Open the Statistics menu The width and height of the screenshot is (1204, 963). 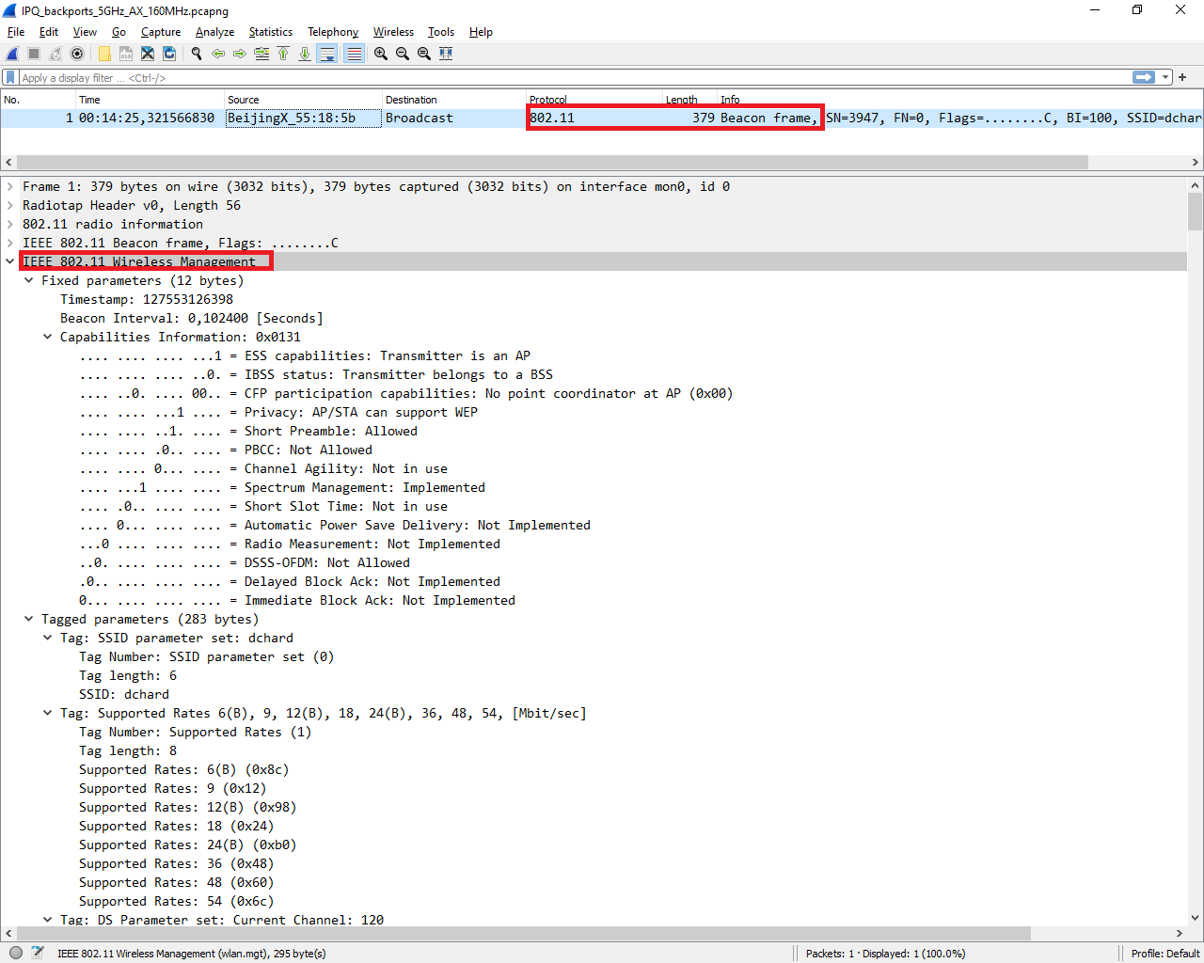click(x=270, y=32)
